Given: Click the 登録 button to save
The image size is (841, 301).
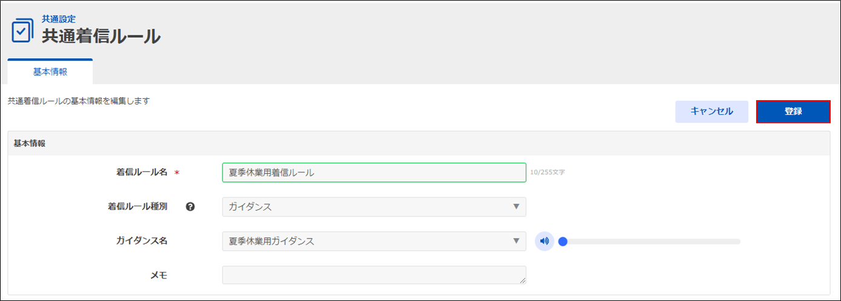Looking at the screenshot, I should pyautogui.click(x=793, y=112).
